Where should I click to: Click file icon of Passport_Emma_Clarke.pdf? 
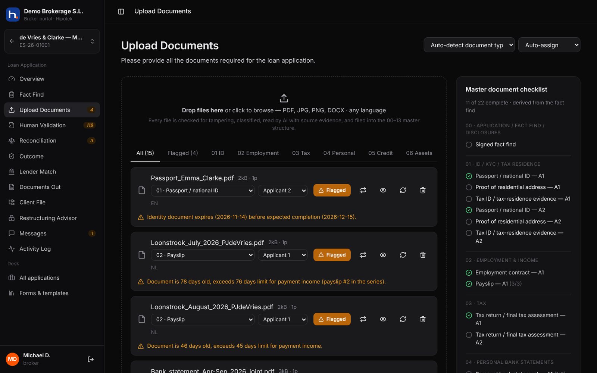(142, 190)
